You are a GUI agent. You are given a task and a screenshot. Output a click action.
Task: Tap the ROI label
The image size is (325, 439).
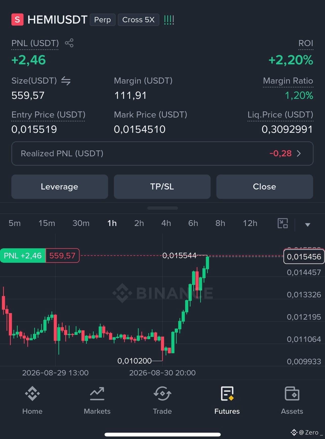tap(306, 43)
